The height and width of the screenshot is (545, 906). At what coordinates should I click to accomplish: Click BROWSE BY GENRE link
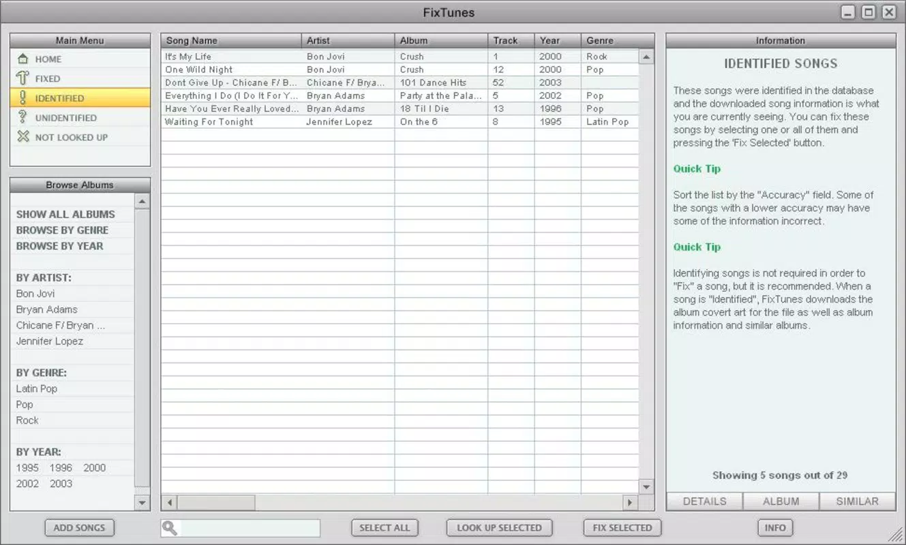coord(62,230)
